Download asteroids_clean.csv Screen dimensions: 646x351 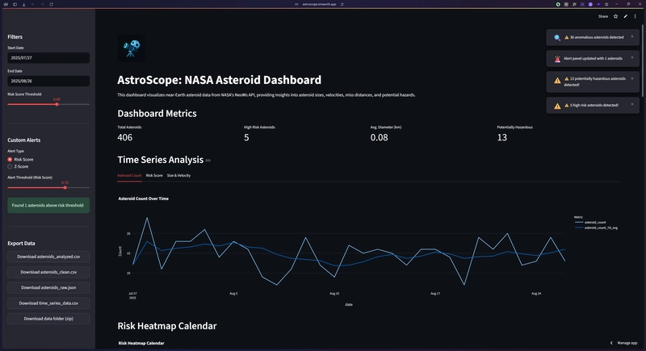48,272
